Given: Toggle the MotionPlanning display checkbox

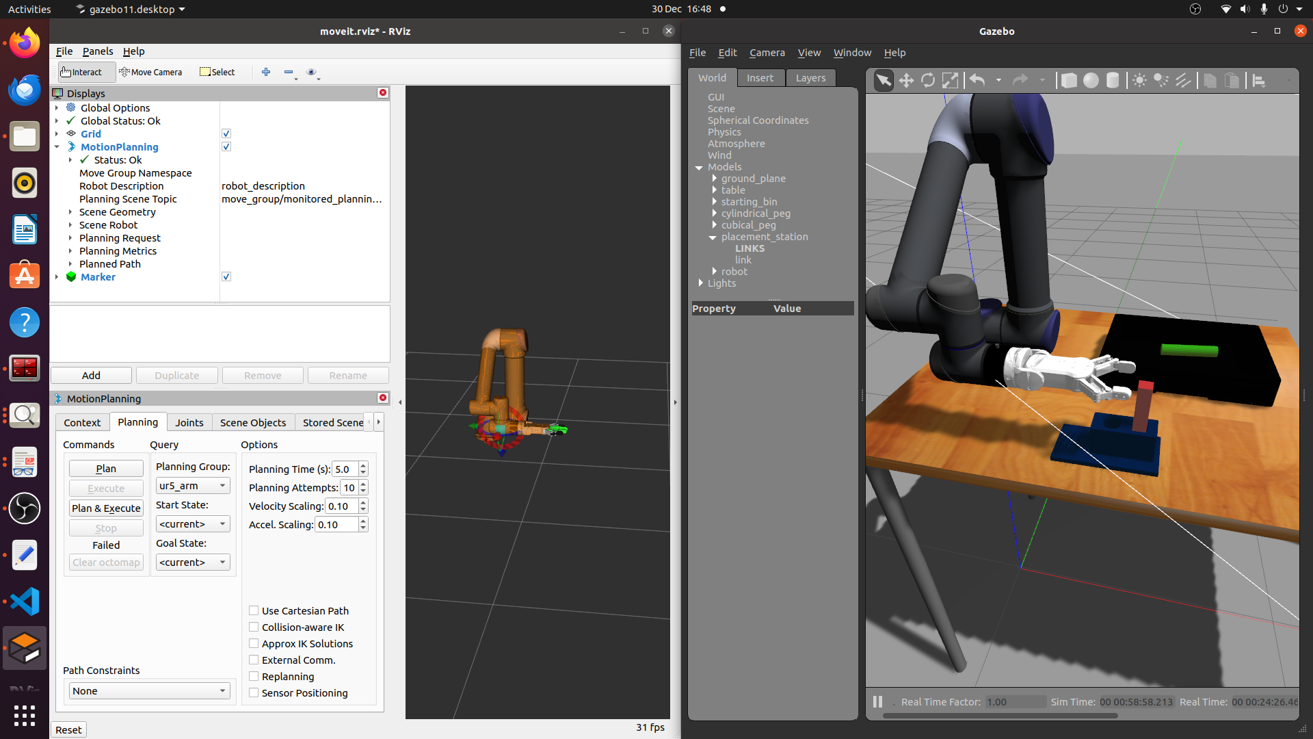Looking at the screenshot, I should click(226, 146).
